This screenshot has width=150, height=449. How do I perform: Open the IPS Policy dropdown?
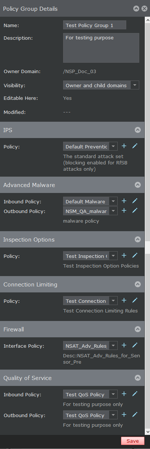click(90, 146)
